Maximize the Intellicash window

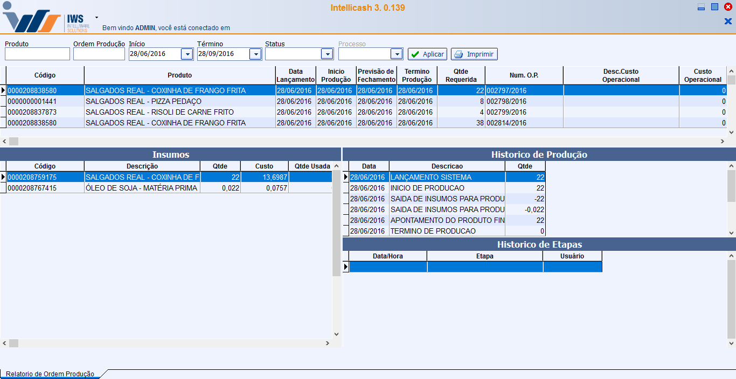coord(714,7)
